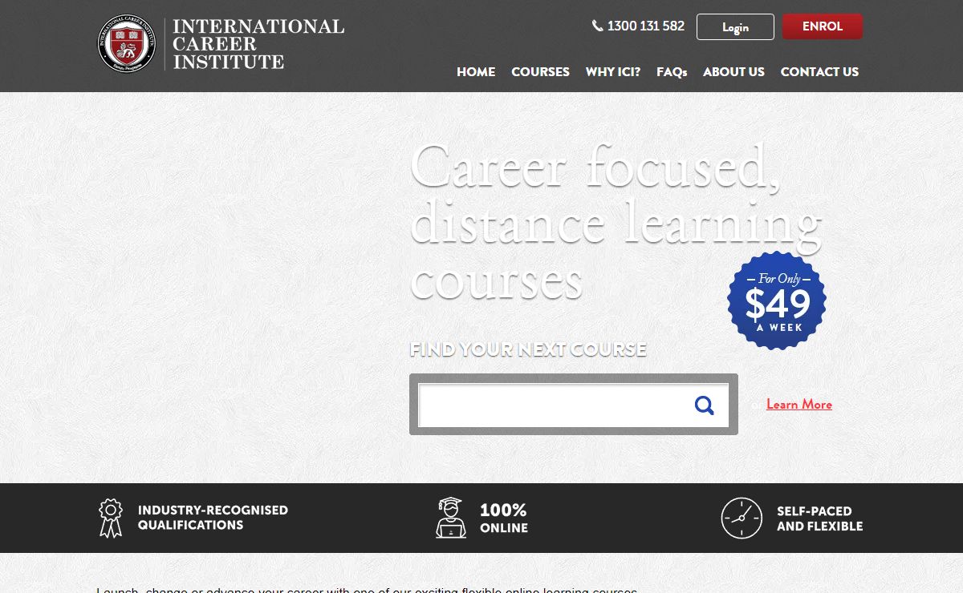Open the WHY ICI? menu item
The height and width of the screenshot is (593, 963).
click(613, 71)
